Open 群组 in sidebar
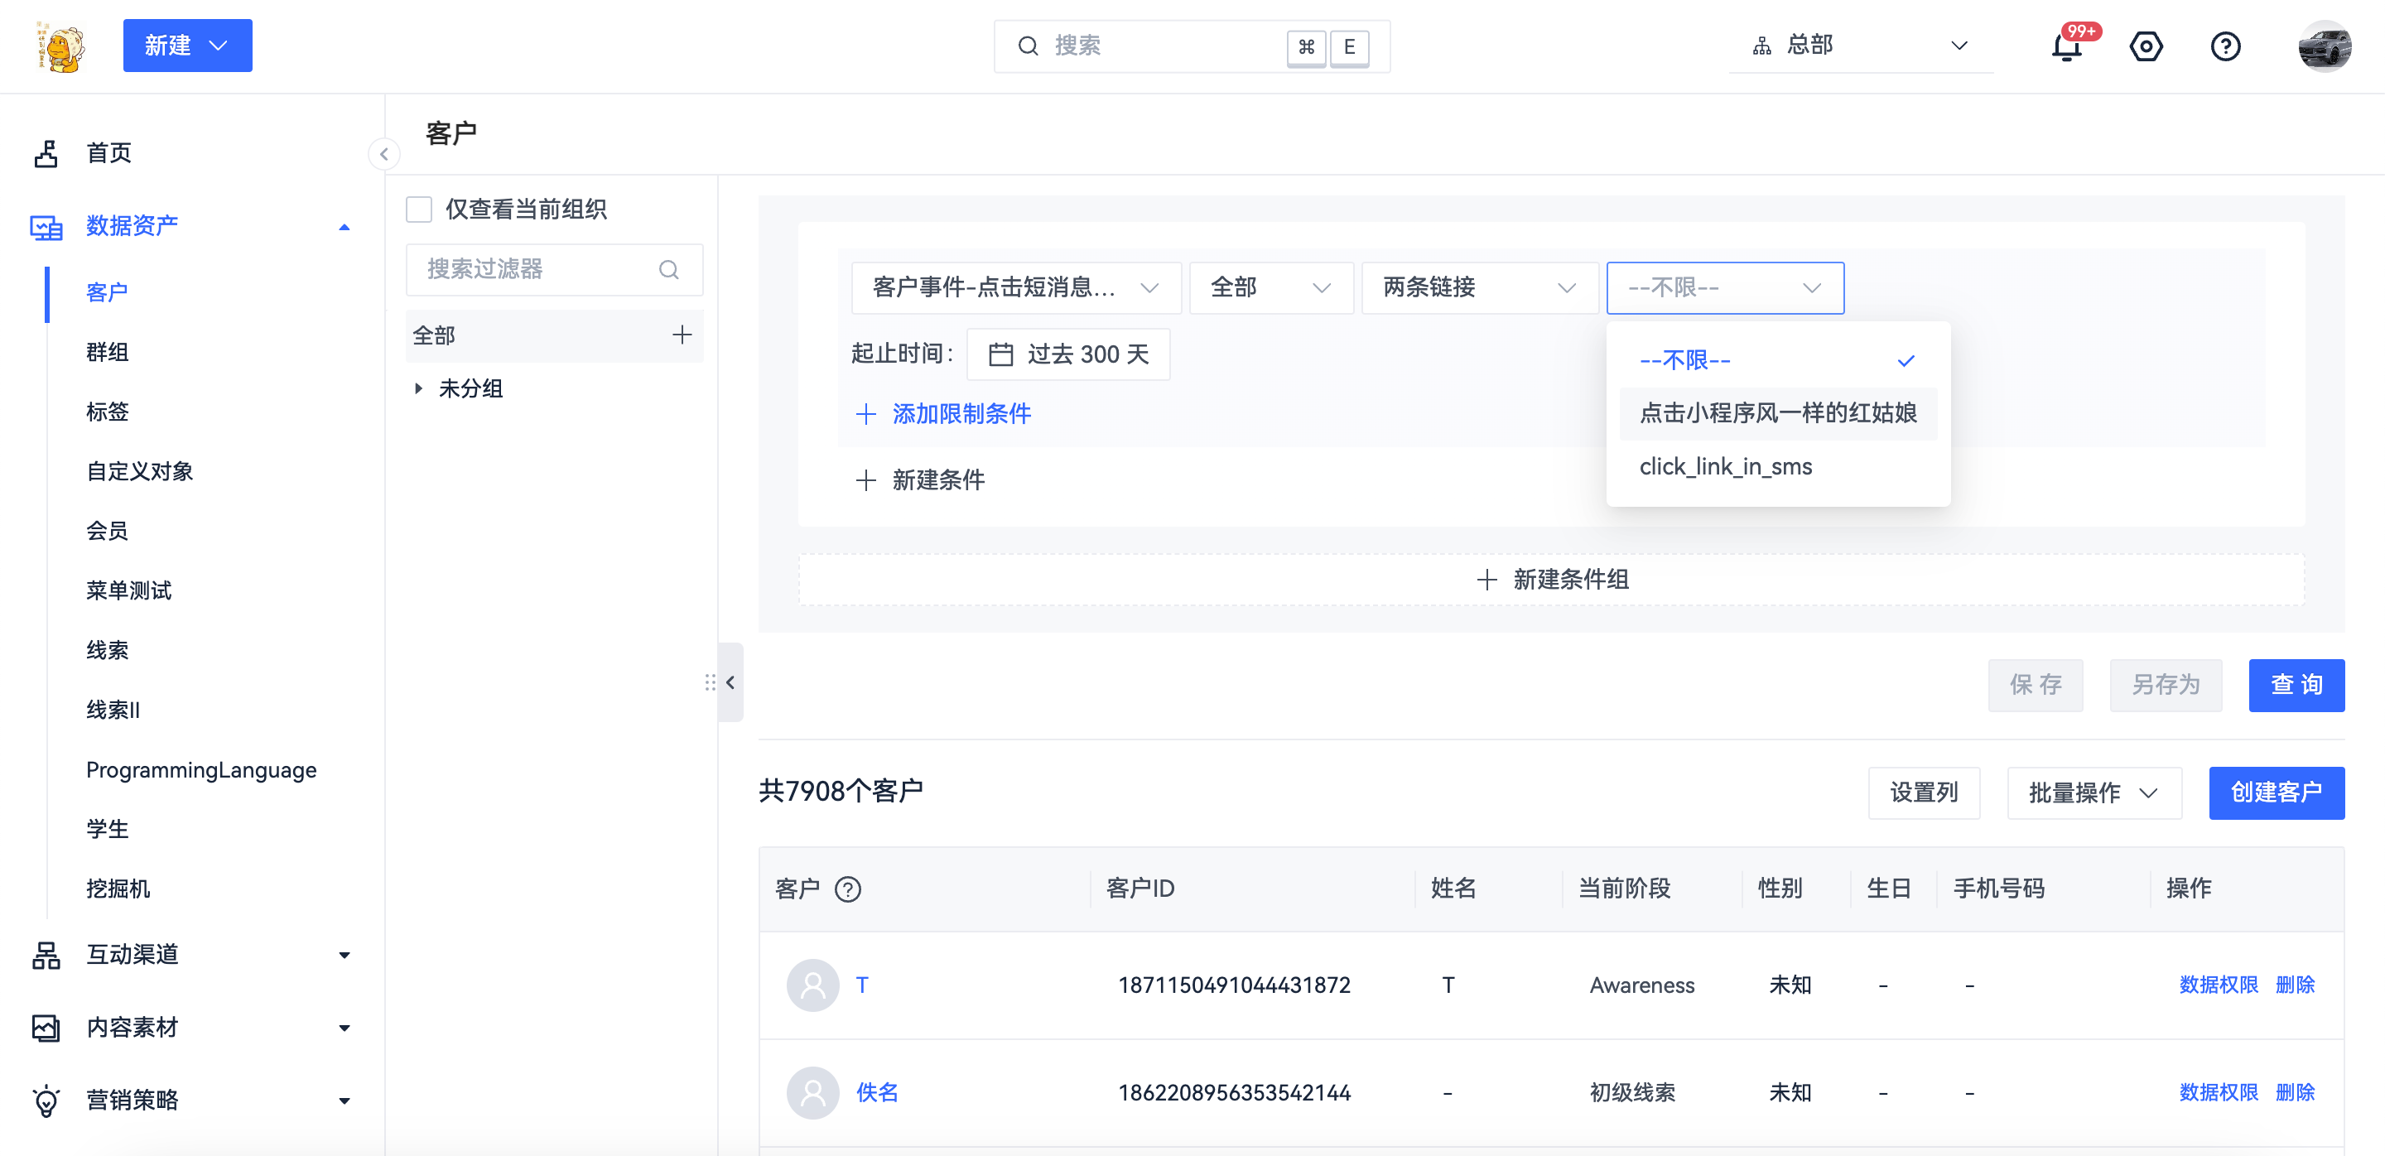Viewport: 2385px width, 1156px height. pyautogui.click(x=108, y=353)
